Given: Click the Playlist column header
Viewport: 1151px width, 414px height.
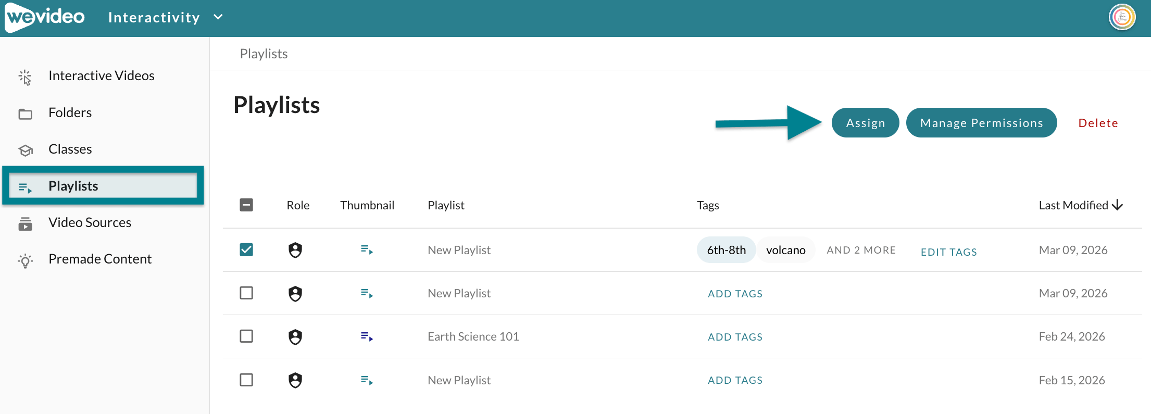Looking at the screenshot, I should pyautogui.click(x=446, y=205).
